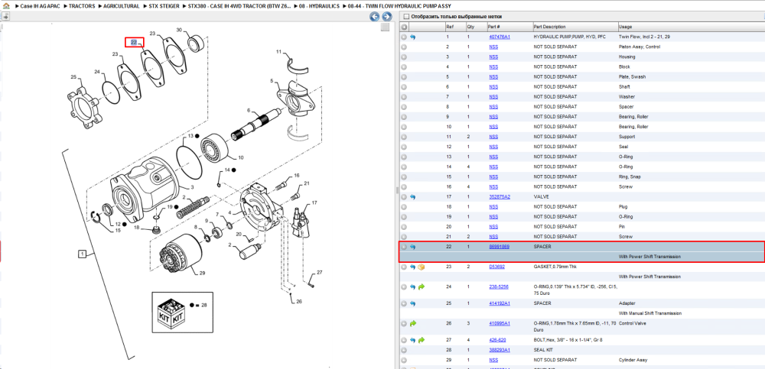Click the blue arrow icon on the row for ref 1
Screen dimensions: 765x369
coord(413,37)
